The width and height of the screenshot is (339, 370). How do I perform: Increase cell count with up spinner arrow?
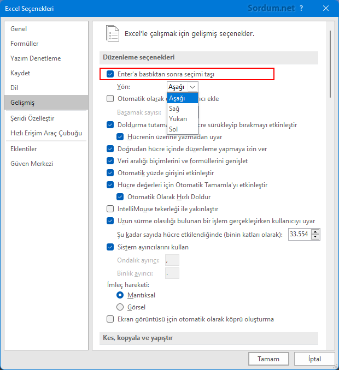(315, 232)
